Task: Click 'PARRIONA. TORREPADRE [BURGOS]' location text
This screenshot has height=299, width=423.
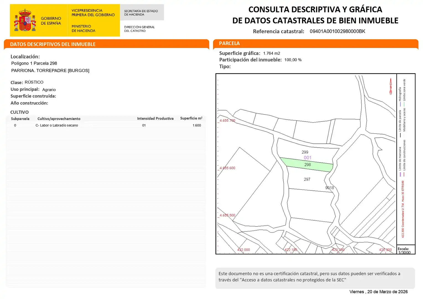Action: tap(50, 71)
